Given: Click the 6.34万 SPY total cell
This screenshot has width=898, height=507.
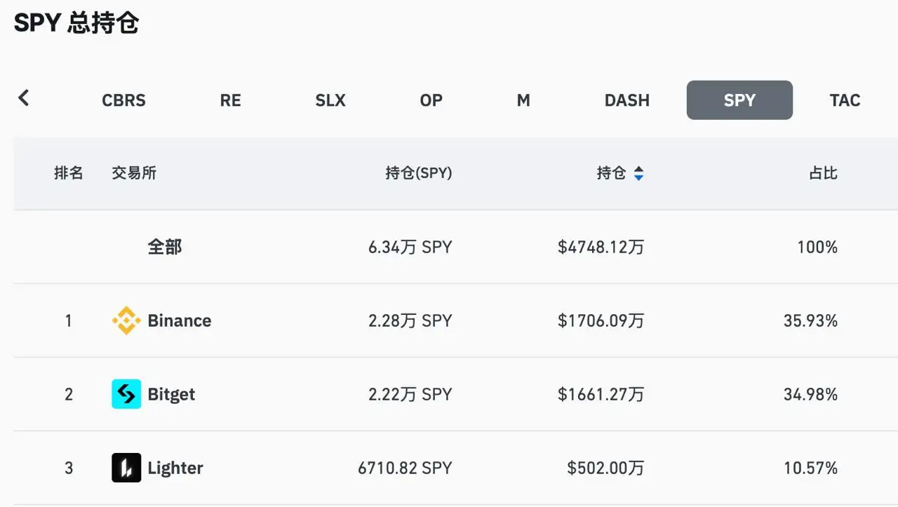Looking at the screenshot, I should [x=410, y=247].
